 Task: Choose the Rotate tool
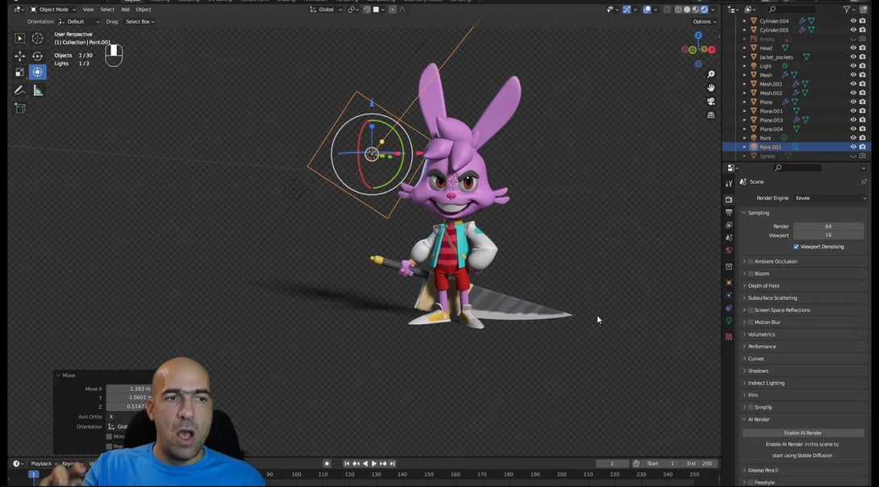click(x=38, y=56)
